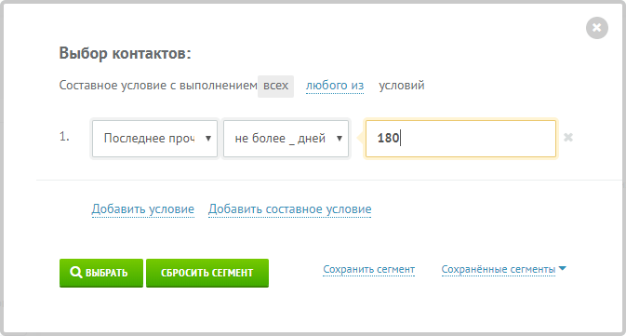Screen dimensions: 626x336
Task: Click the 'Сбросить сегмент' button
Action: point(207,273)
